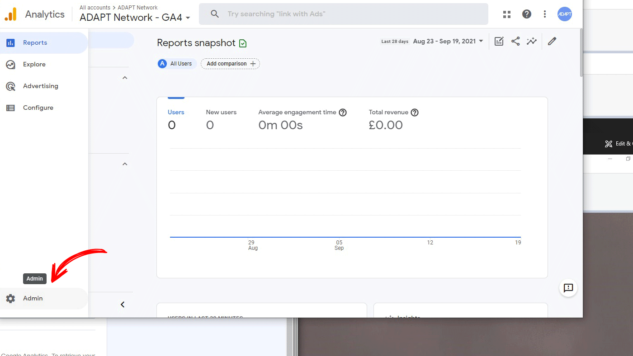The width and height of the screenshot is (633, 356).
Task: Open the three-dot more options menu
Action: 545,14
